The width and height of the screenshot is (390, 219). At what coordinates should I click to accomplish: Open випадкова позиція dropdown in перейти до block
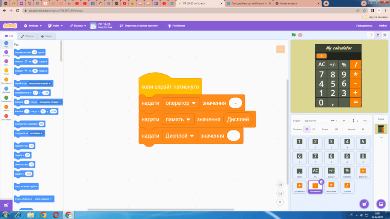point(40,84)
